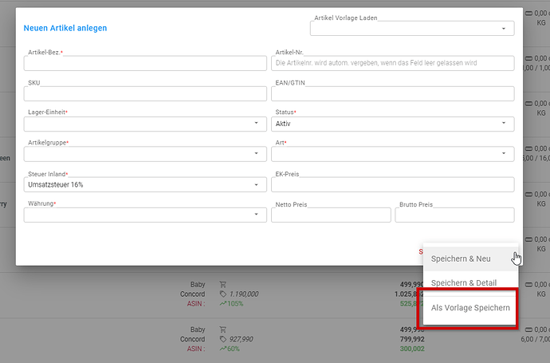Click the Neuen Artikel anlegen heading
This screenshot has height=363, width=550.
point(65,28)
